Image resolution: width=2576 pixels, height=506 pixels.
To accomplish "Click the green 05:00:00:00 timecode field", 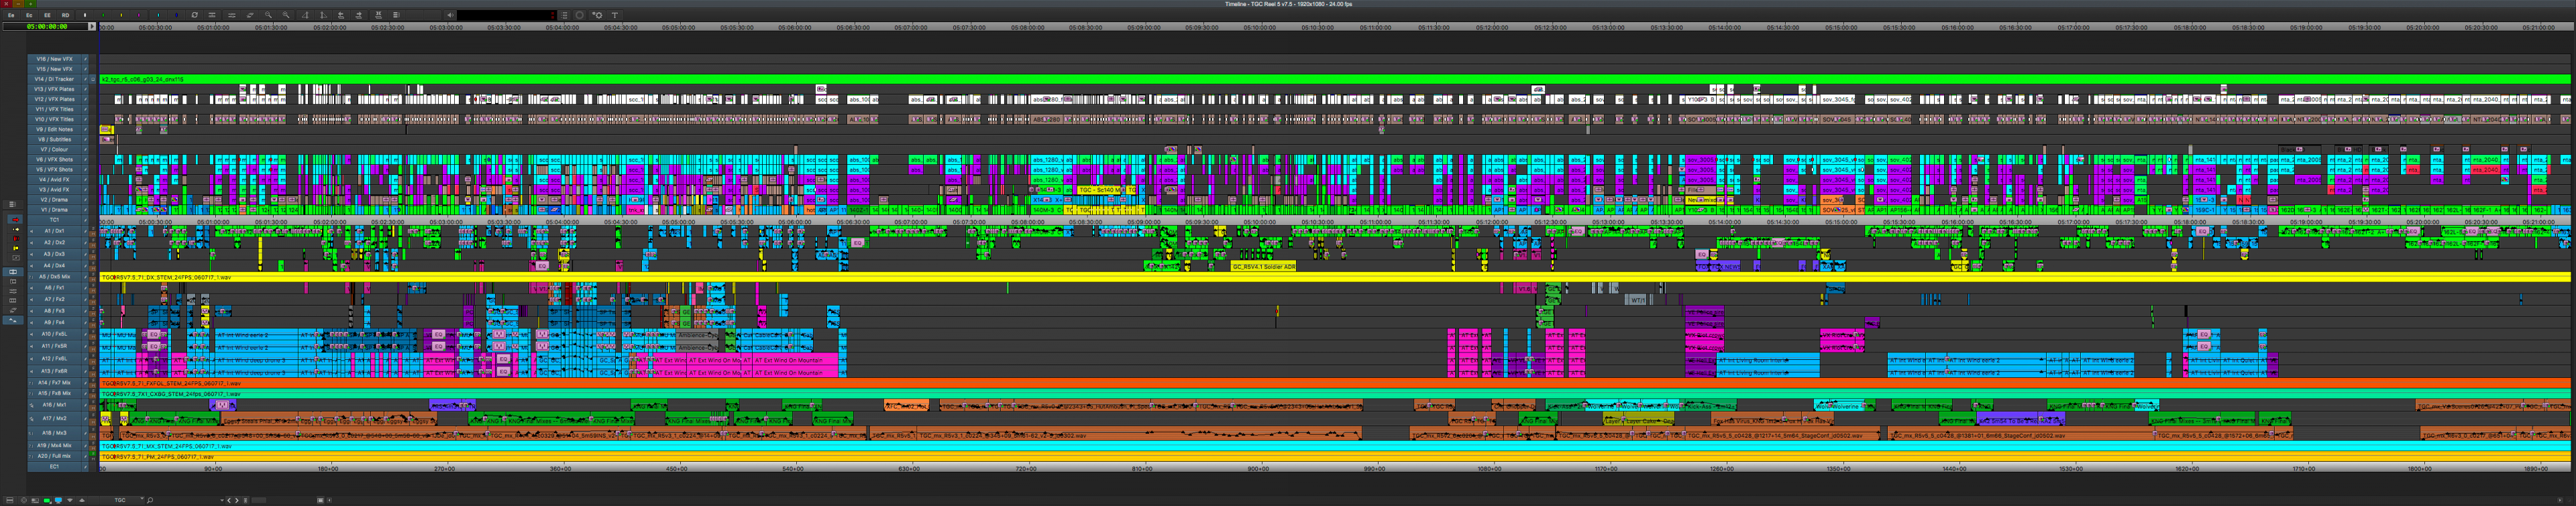I will tap(47, 26).
